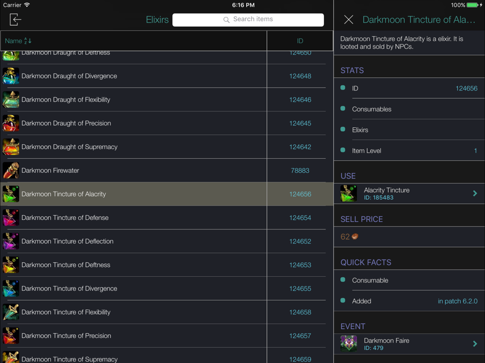This screenshot has width=485, height=363.
Task: Click ID 124654 in the list
Action: click(300, 218)
